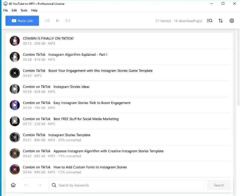Viewport: 240px width, 196px height.
Task: Click the back arrow in browser bar
Action: click(x=26, y=185)
